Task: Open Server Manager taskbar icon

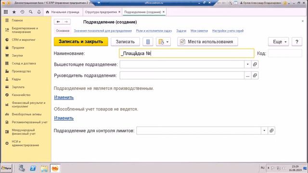Action: (x=22, y=168)
